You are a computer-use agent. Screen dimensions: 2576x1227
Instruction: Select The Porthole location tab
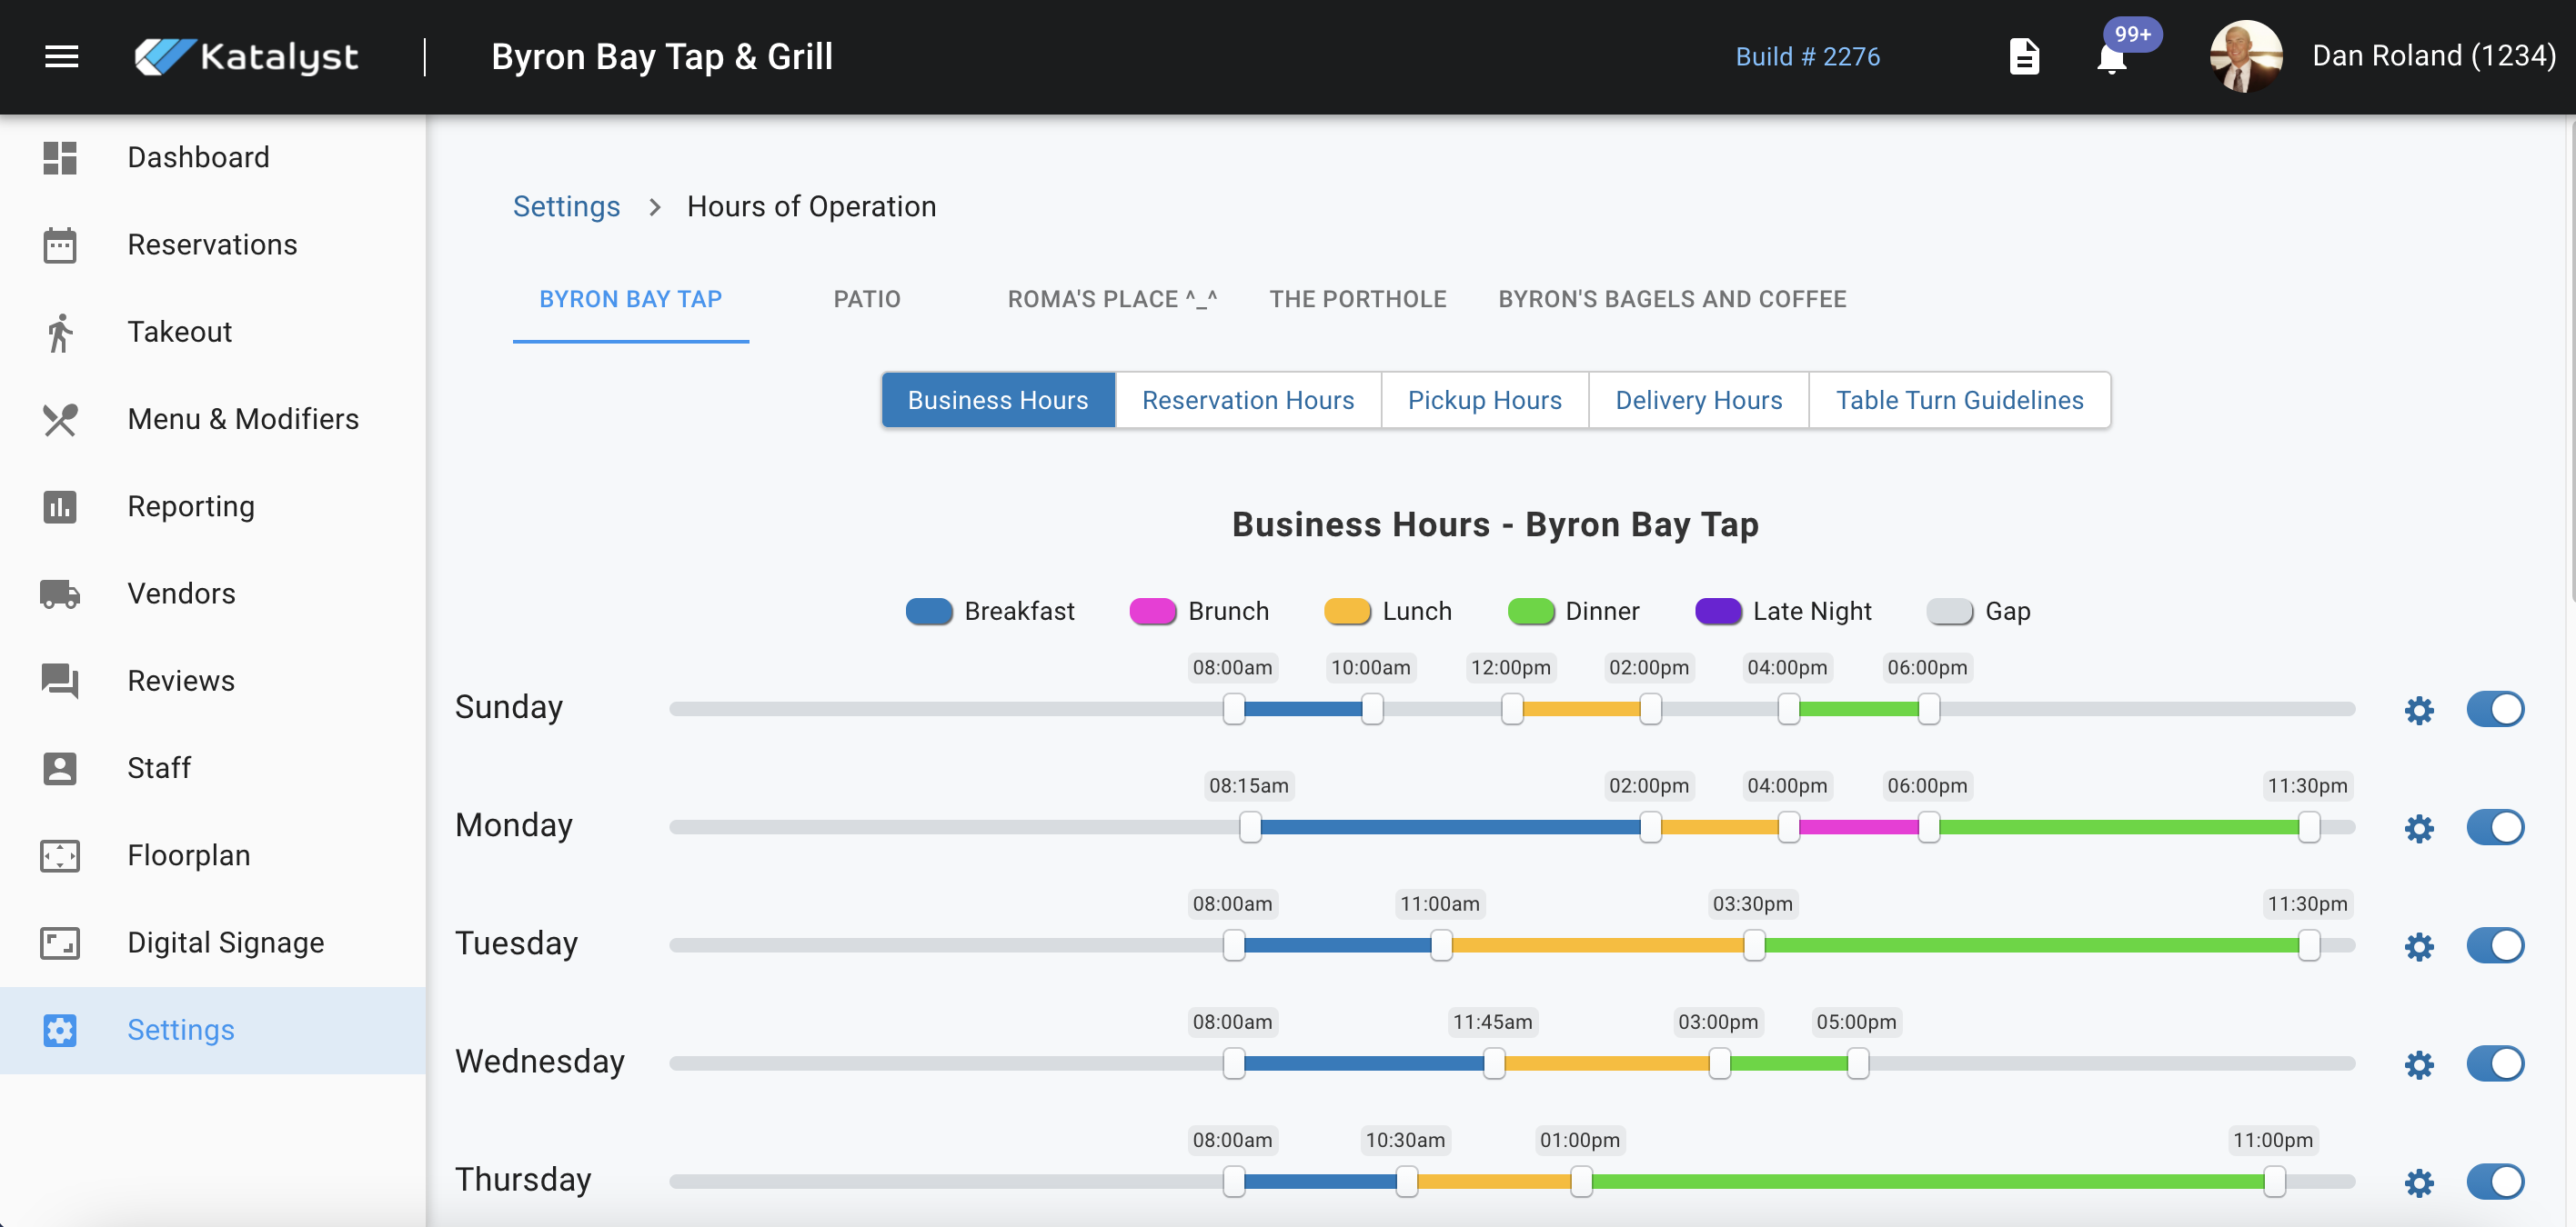1357,299
